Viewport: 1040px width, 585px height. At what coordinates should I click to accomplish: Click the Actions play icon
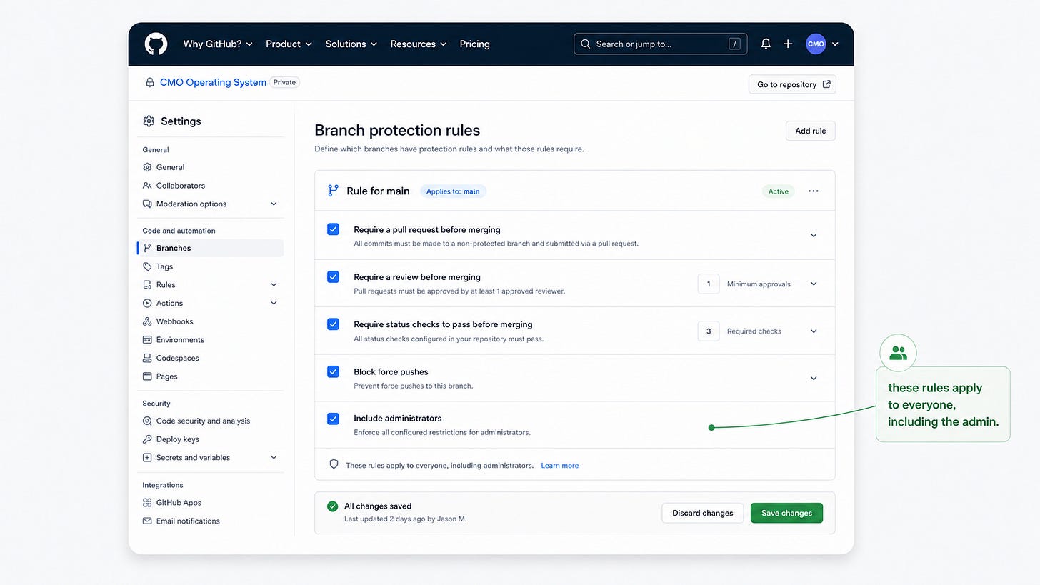(x=147, y=303)
